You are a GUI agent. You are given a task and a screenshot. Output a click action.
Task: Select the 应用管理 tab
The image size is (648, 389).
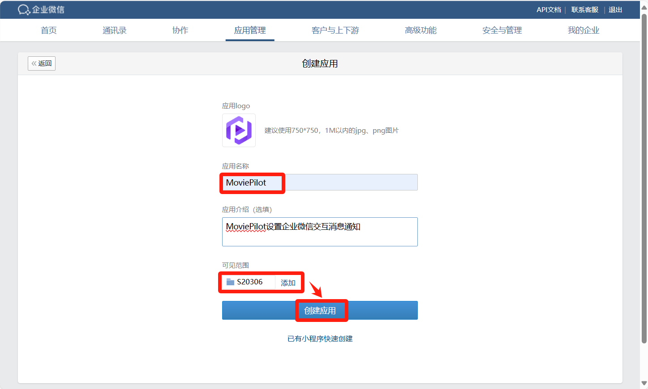[250, 30]
